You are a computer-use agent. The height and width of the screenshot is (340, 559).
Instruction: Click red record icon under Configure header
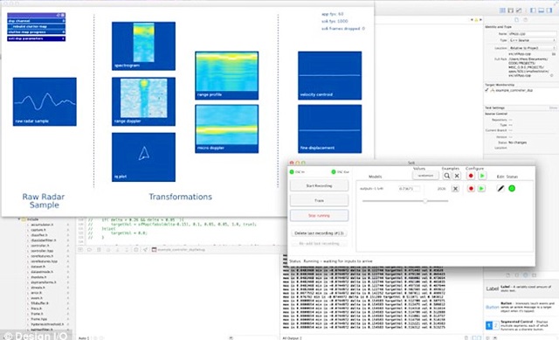471,176
